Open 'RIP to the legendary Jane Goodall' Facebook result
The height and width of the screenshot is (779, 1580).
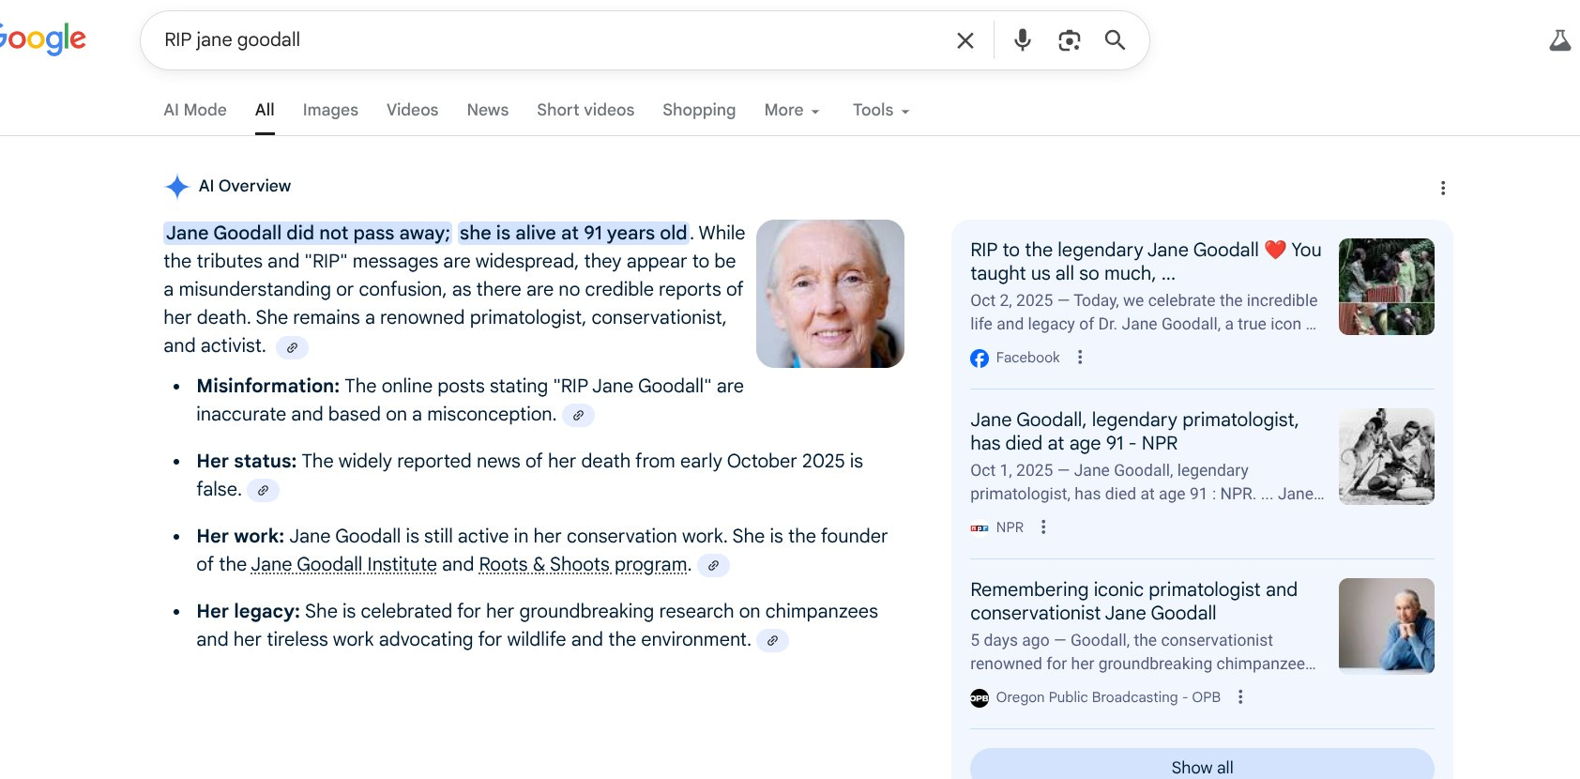pyautogui.click(x=1146, y=262)
